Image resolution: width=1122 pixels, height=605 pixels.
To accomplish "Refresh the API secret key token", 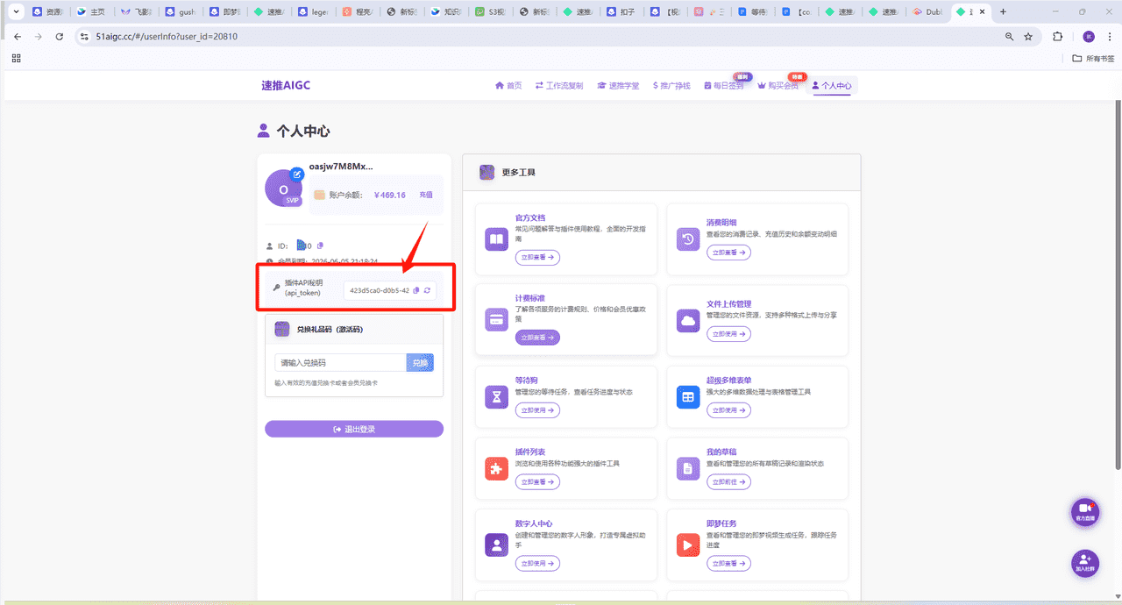I will (x=429, y=290).
